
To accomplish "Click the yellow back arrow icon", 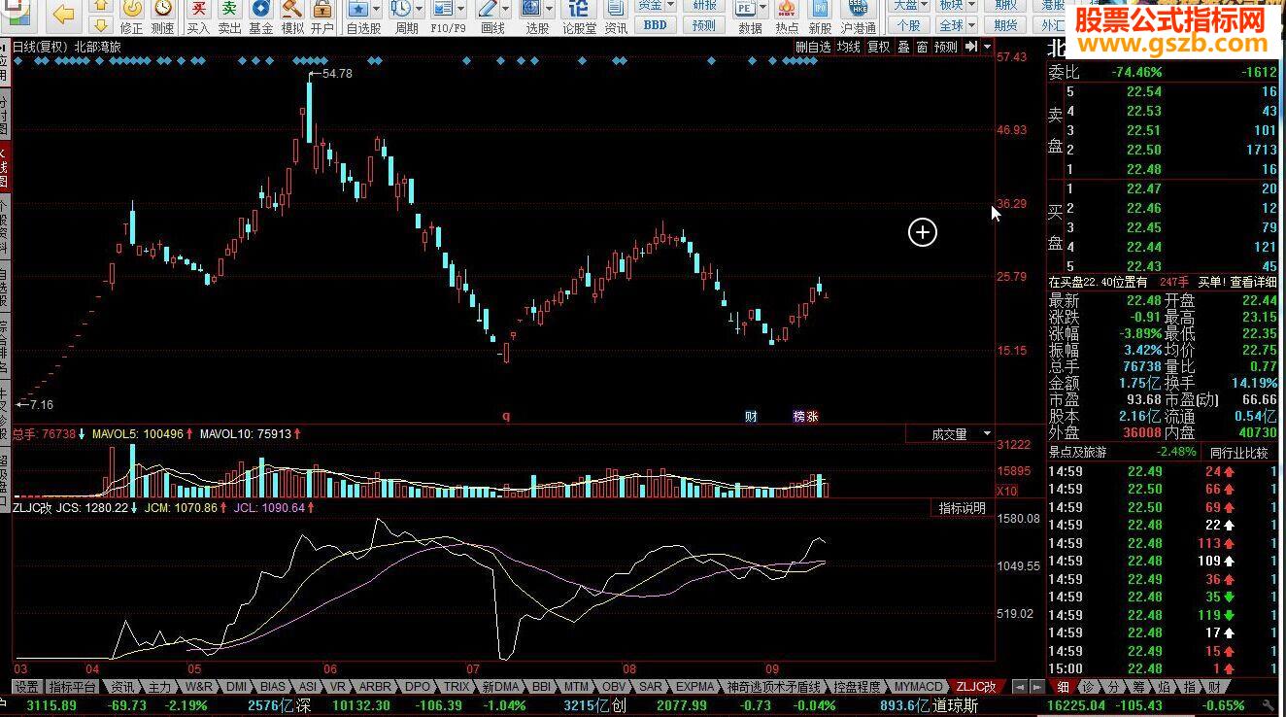I will (x=64, y=14).
